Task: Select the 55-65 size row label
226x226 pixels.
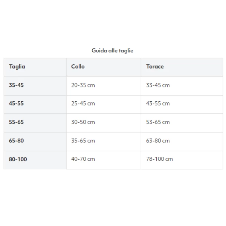Action: [x=16, y=122]
